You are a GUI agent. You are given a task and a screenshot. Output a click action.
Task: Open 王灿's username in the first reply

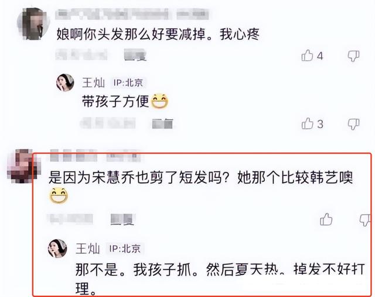[x=93, y=82]
